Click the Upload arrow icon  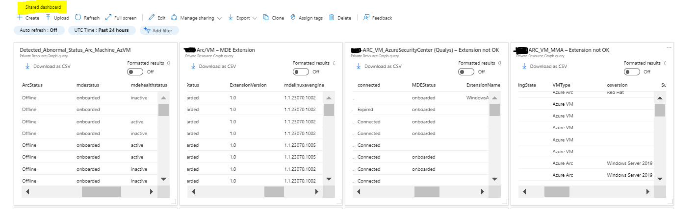tap(48, 18)
